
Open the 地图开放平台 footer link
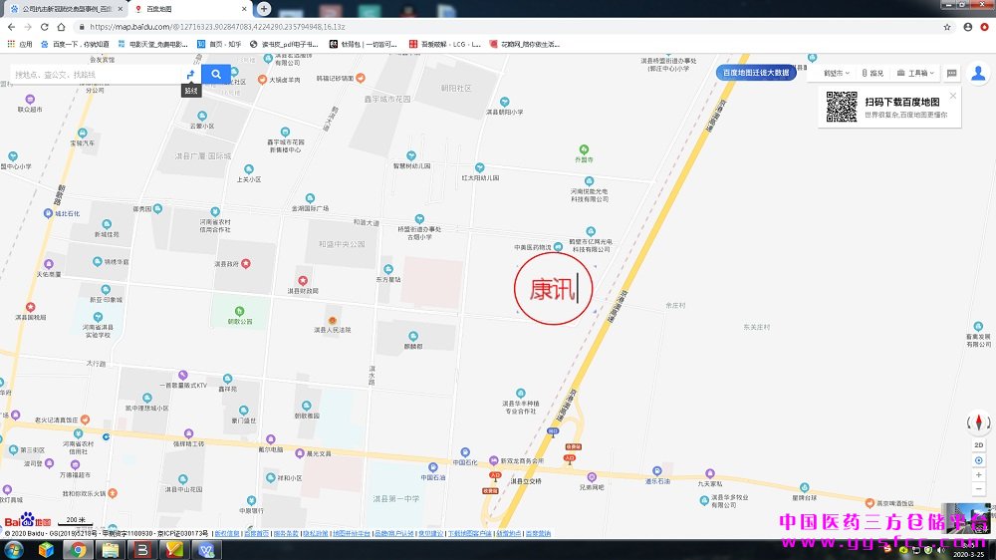click(x=352, y=533)
